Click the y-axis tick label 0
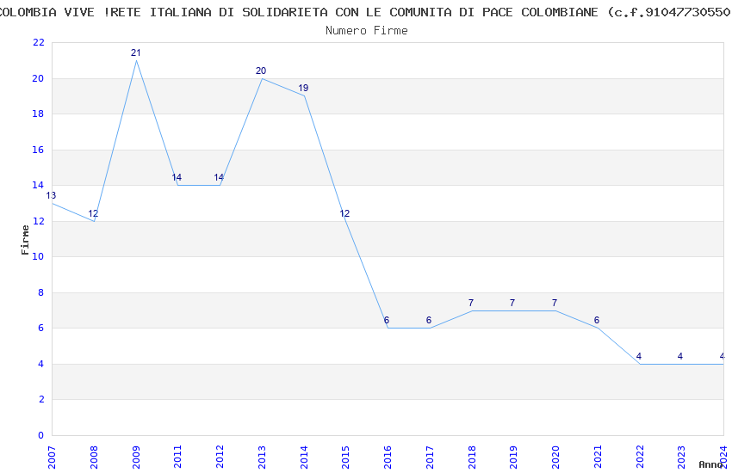Viewport: 732px width, 473px height. (41, 435)
